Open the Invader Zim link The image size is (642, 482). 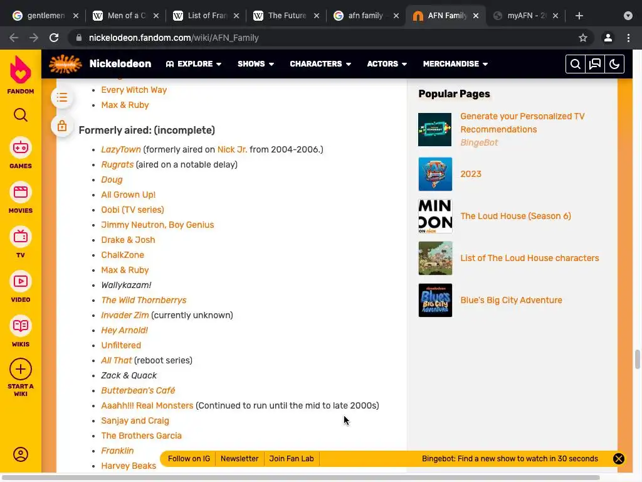click(x=125, y=315)
